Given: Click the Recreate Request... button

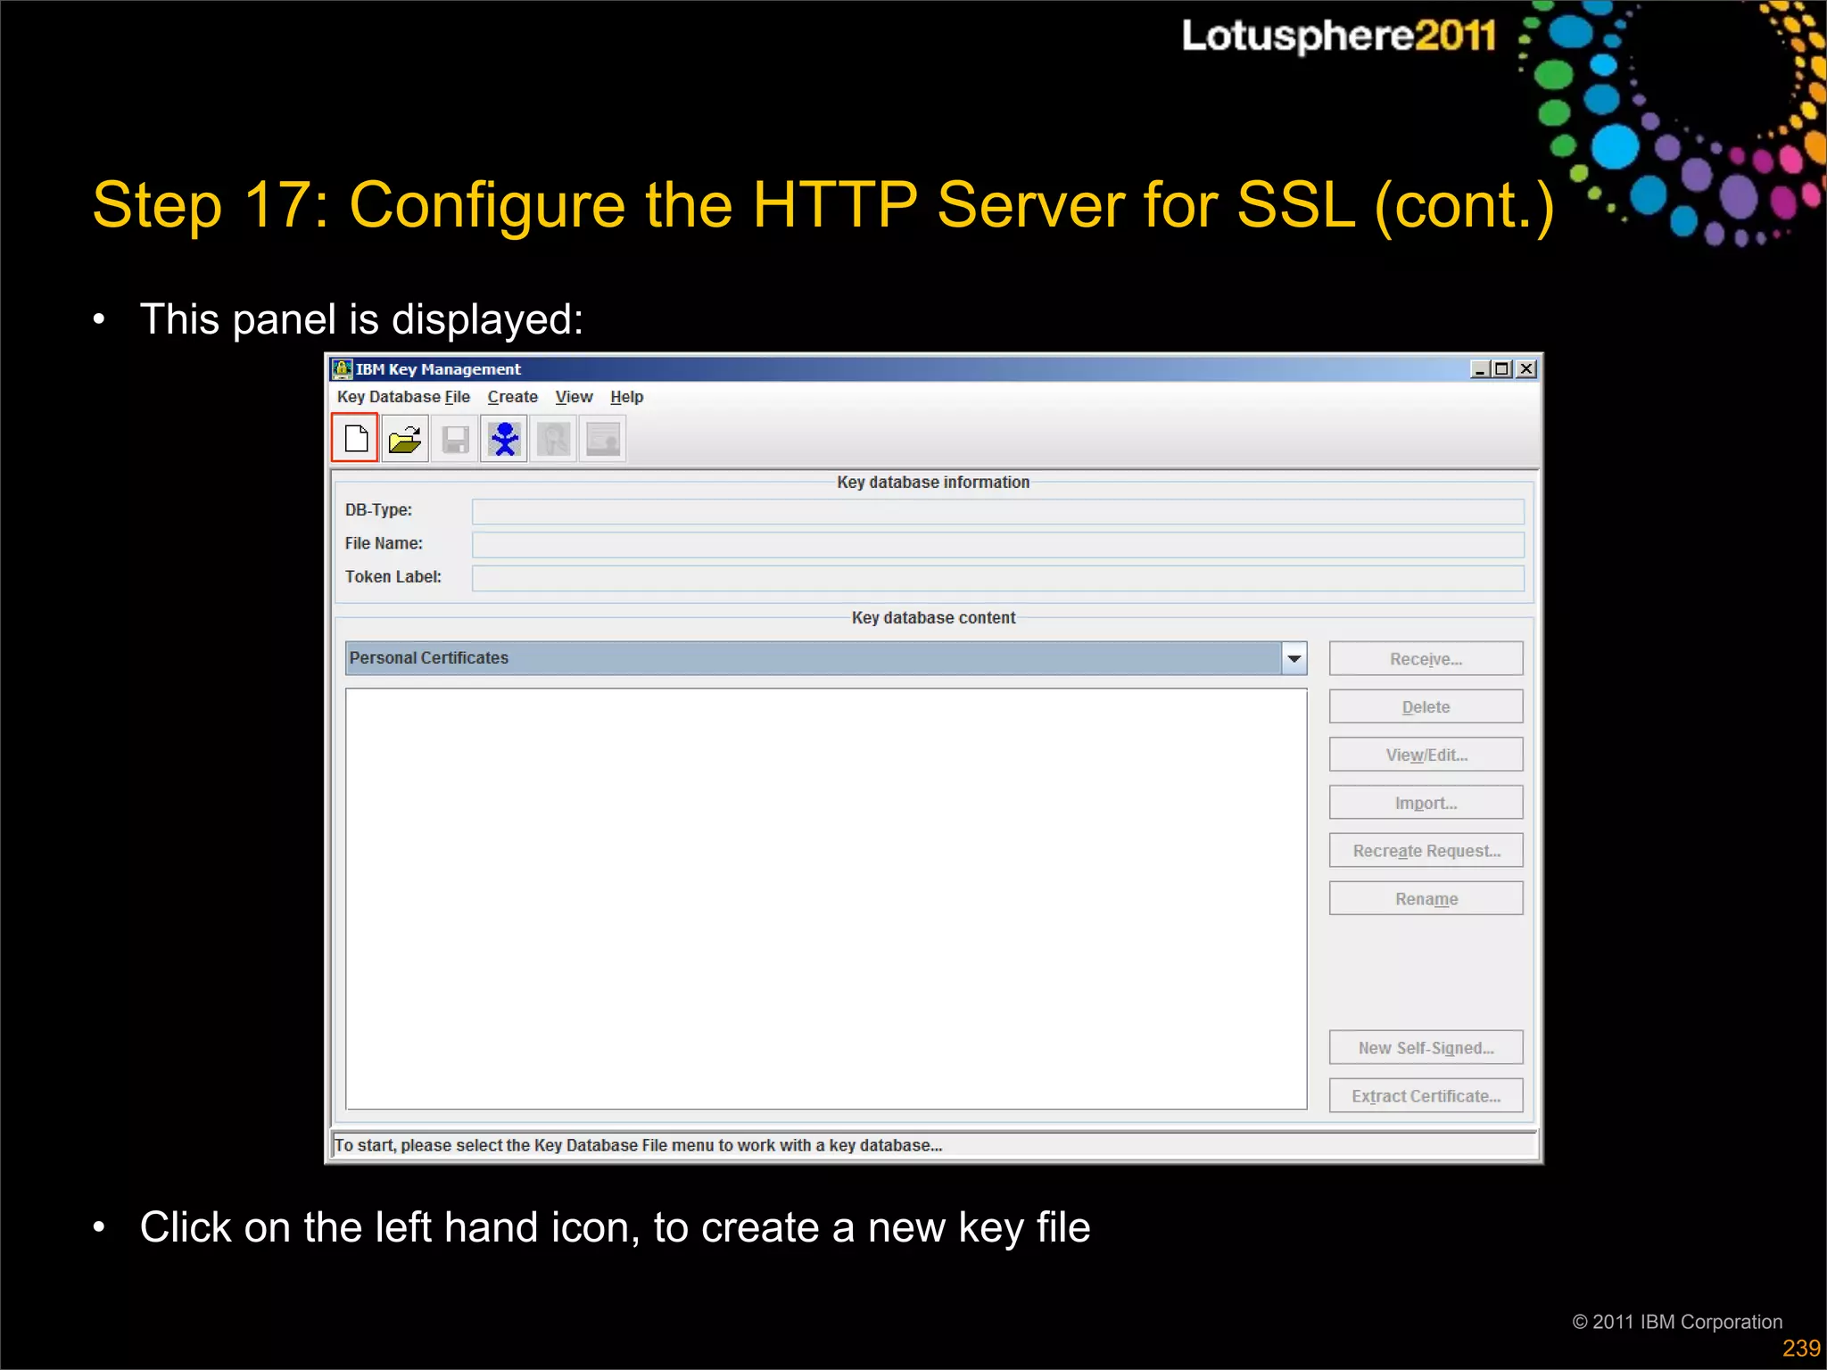Looking at the screenshot, I should tap(1426, 851).
